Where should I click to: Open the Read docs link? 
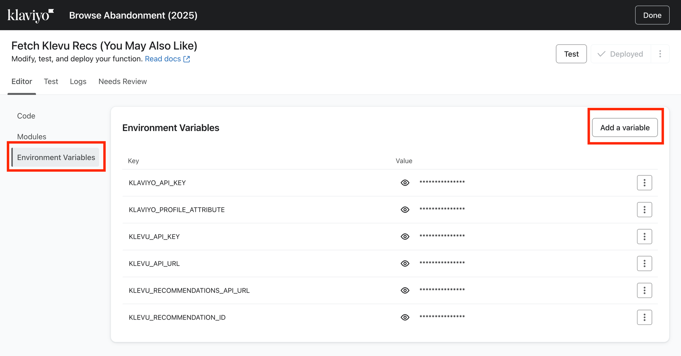click(x=167, y=59)
